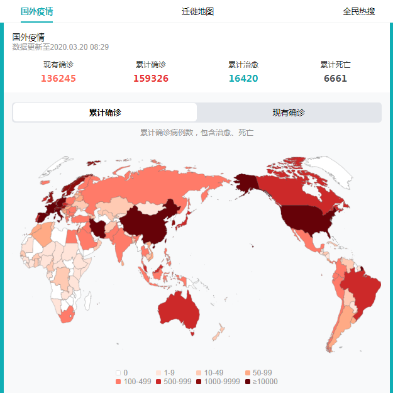
Task: Click the ≥10000 legend swatch
Action: coord(247,382)
